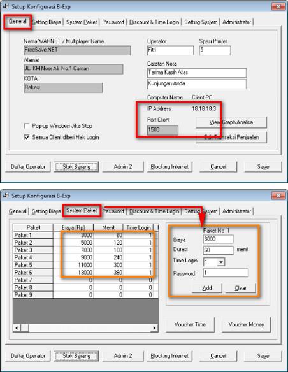Image resolution: width=288 pixels, height=372 pixels.
Task: Open Setting Biaya tab in upper window
Action: click(47, 22)
